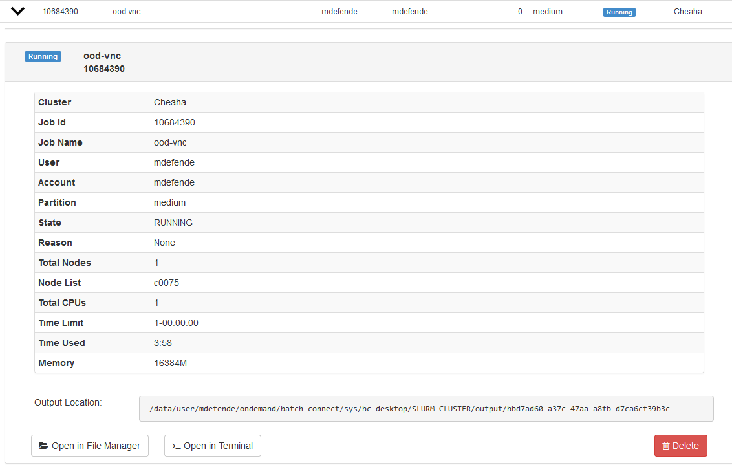Click the trash icon on the Delete button
The height and width of the screenshot is (467, 732).
(x=665, y=446)
